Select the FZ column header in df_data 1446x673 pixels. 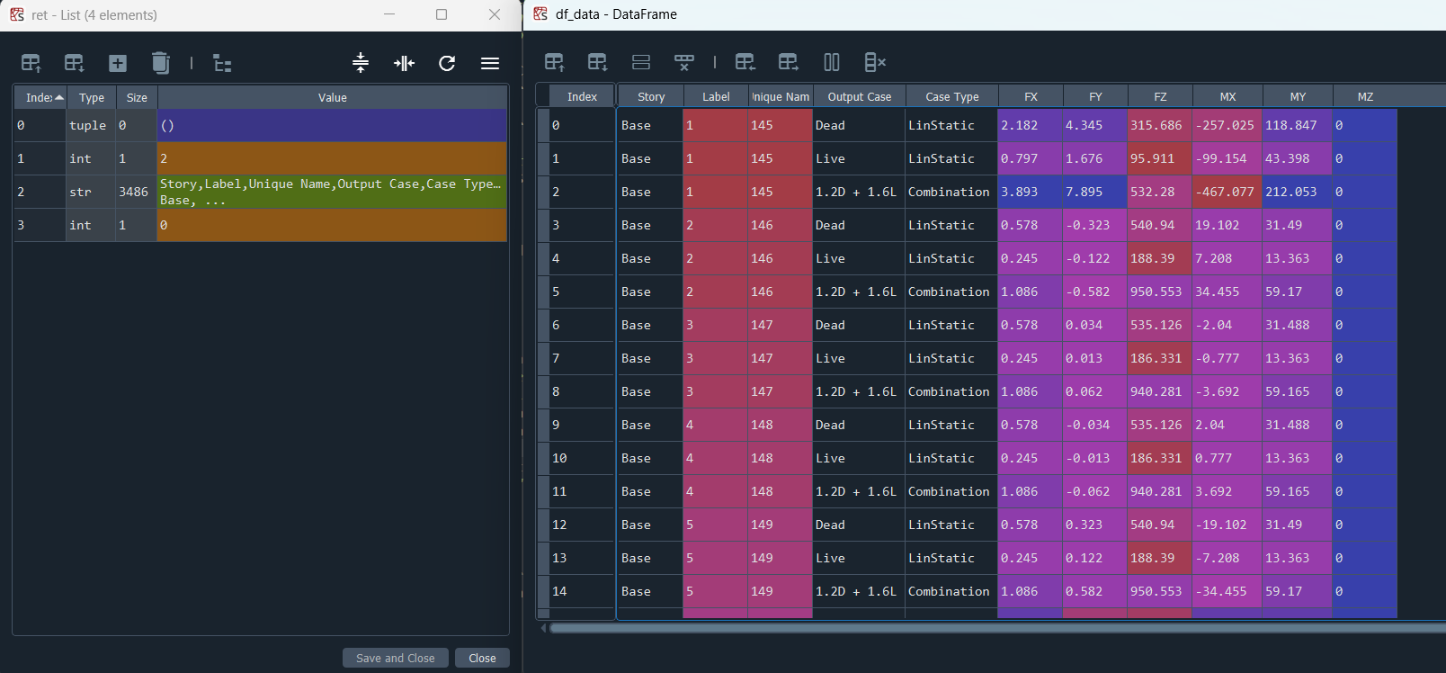tap(1160, 96)
